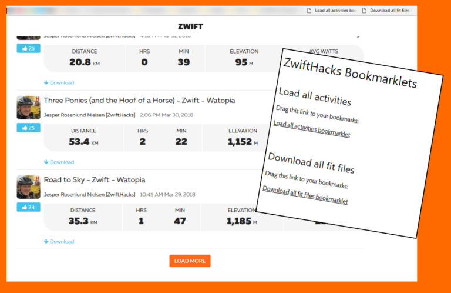Click the orange LOAD MORE button
This screenshot has width=451, height=293.
190,261
